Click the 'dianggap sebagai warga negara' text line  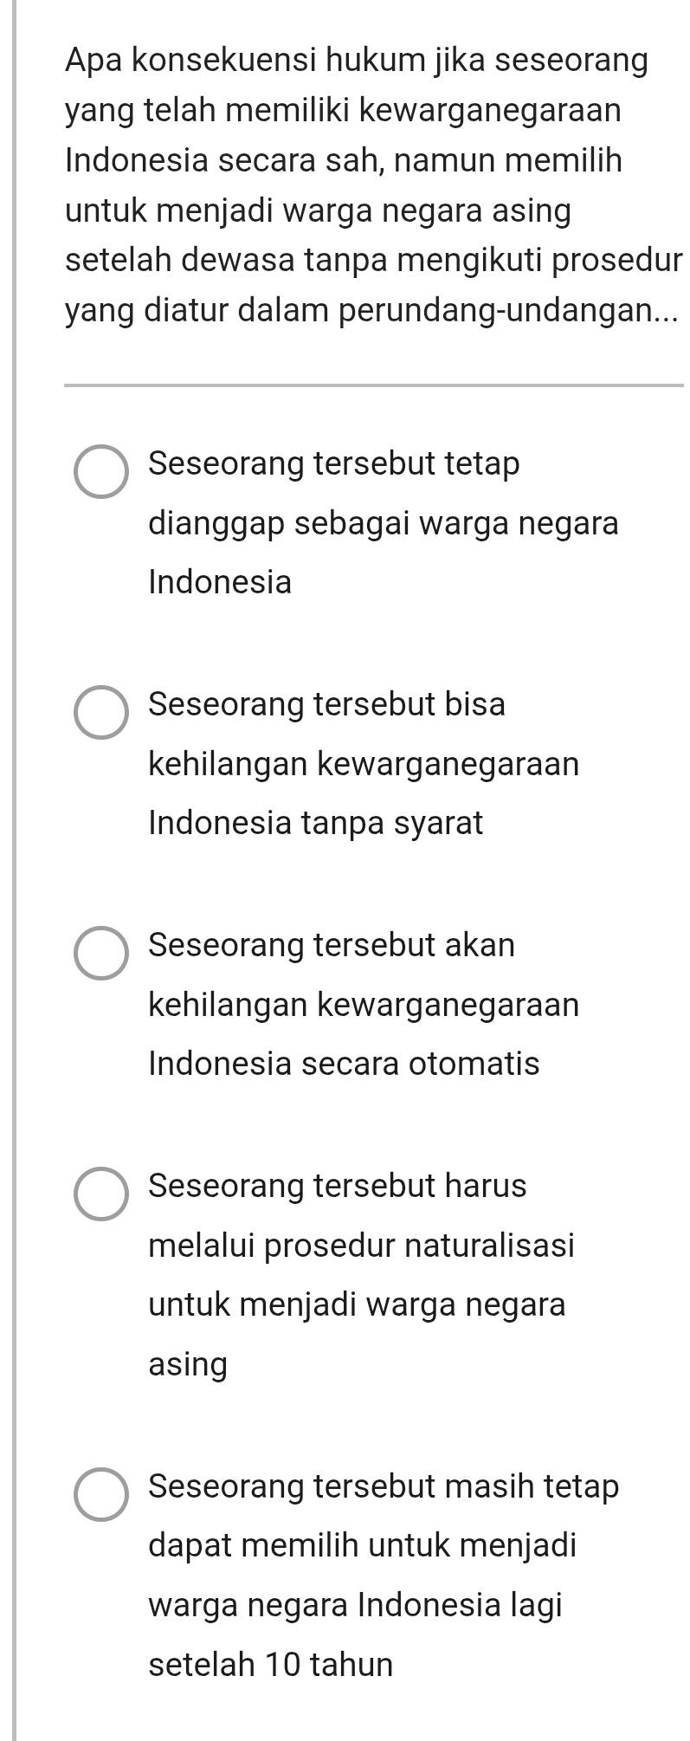[x=384, y=525]
